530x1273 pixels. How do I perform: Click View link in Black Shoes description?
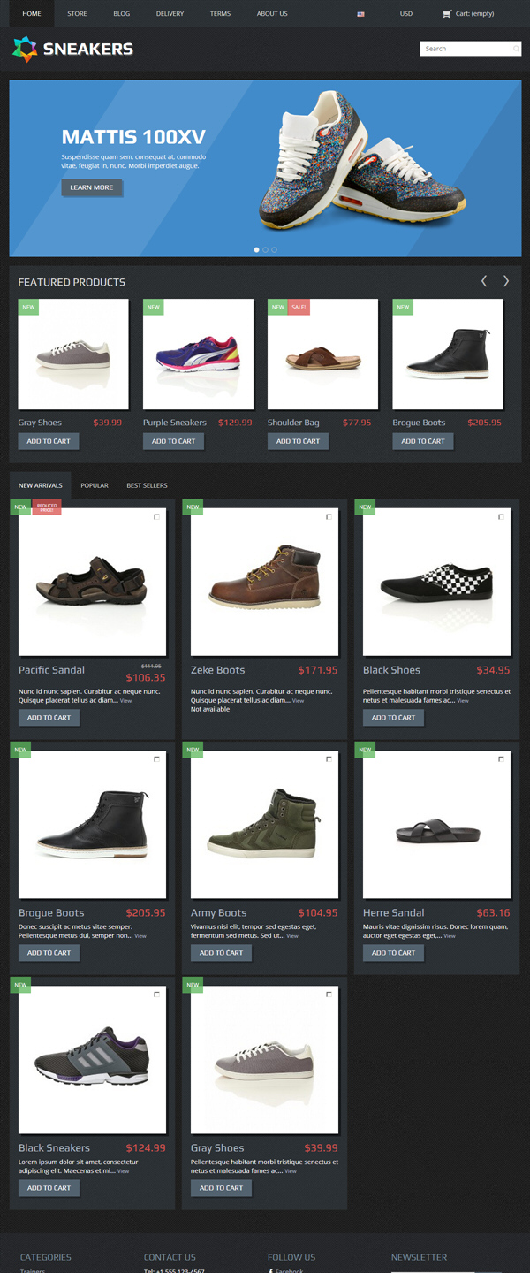click(x=463, y=701)
